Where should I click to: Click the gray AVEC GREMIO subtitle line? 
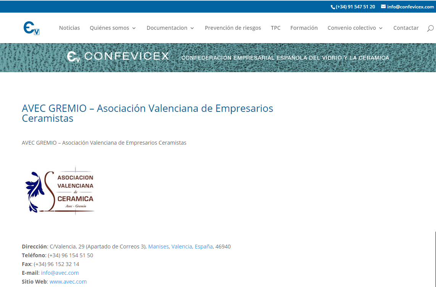[x=104, y=143]
